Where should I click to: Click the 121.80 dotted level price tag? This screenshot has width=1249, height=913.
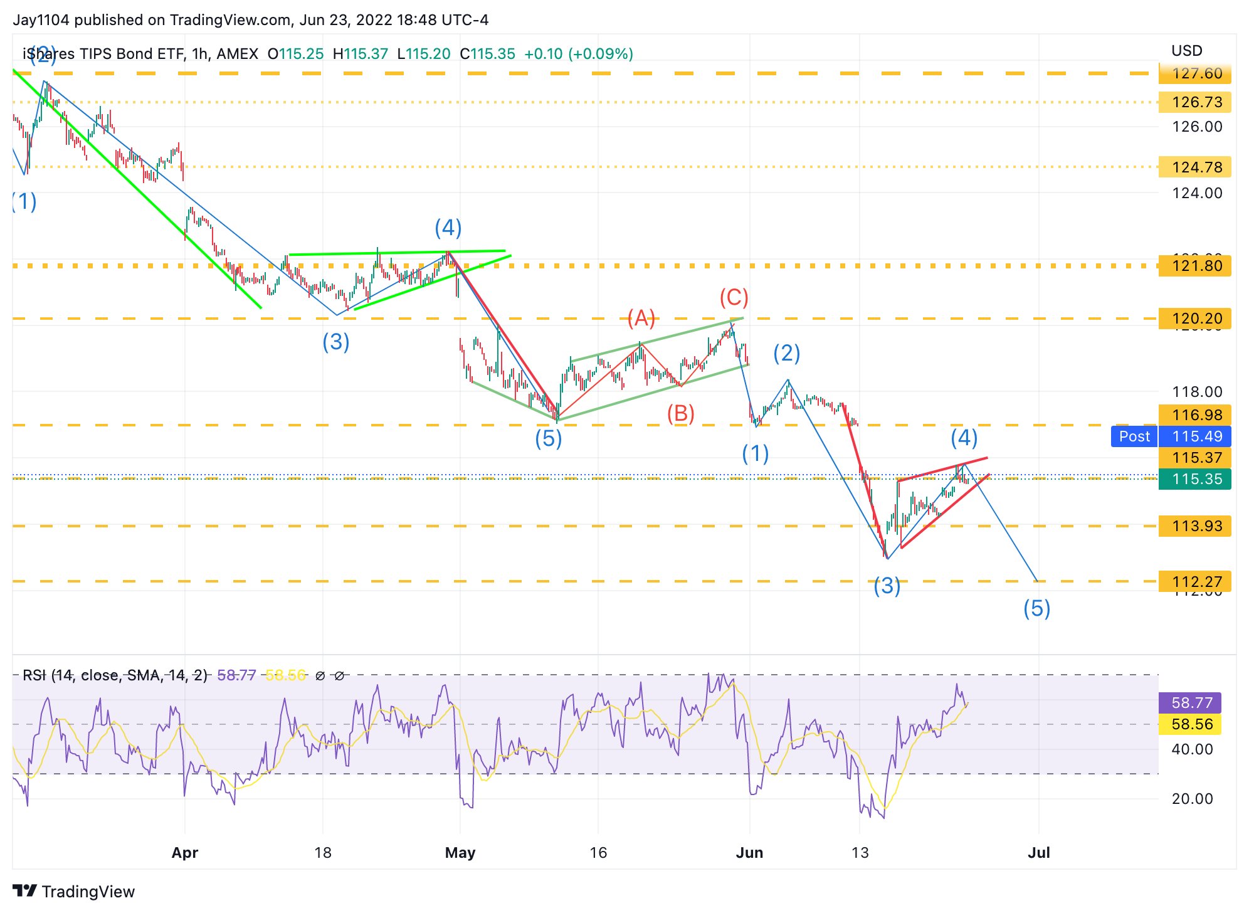tap(1194, 266)
